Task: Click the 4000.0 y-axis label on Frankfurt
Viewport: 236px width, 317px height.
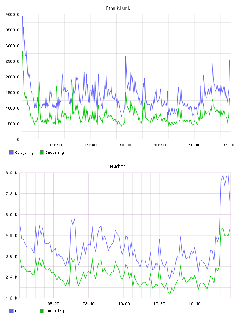Action: pos(12,14)
